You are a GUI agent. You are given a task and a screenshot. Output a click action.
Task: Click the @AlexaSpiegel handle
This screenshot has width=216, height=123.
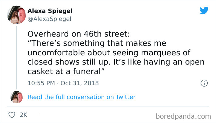[x=49, y=19]
